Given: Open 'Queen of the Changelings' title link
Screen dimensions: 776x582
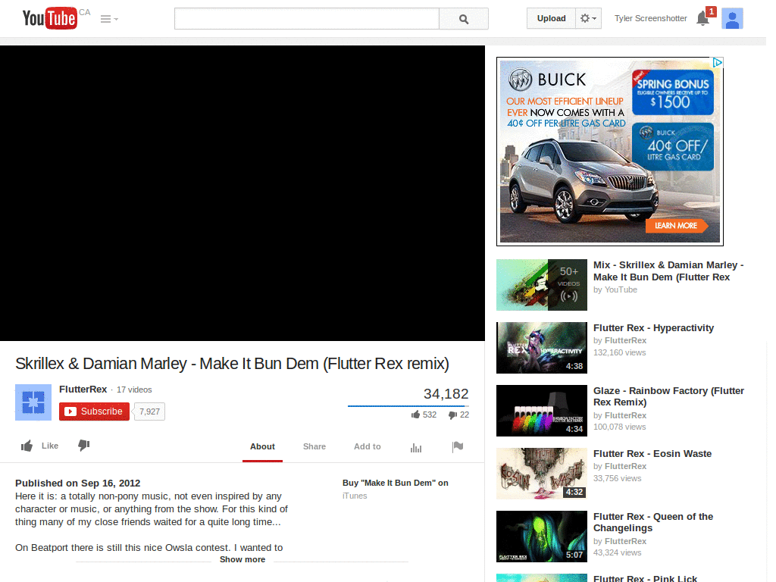Looking at the screenshot, I should click(x=653, y=522).
